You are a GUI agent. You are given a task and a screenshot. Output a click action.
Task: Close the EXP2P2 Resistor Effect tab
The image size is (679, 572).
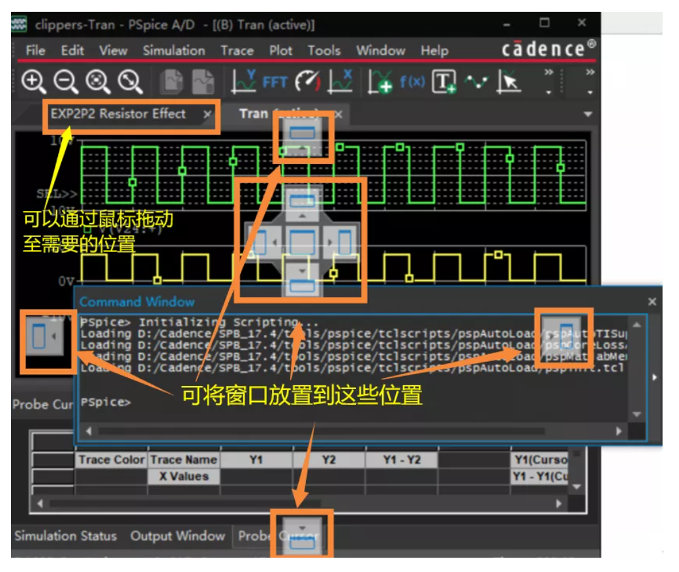(x=207, y=114)
